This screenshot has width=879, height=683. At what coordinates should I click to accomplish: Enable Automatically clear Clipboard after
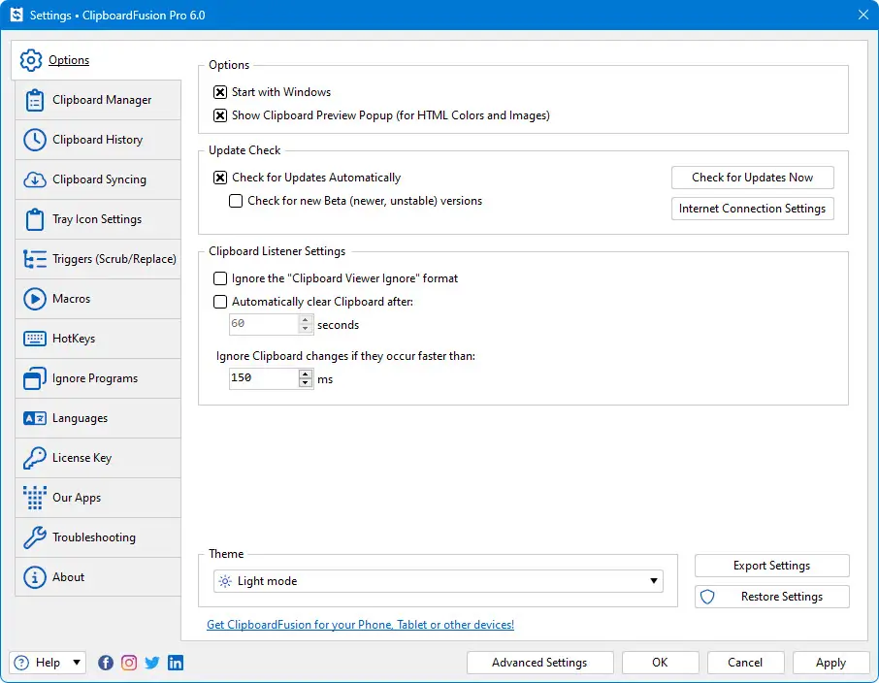point(221,302)
